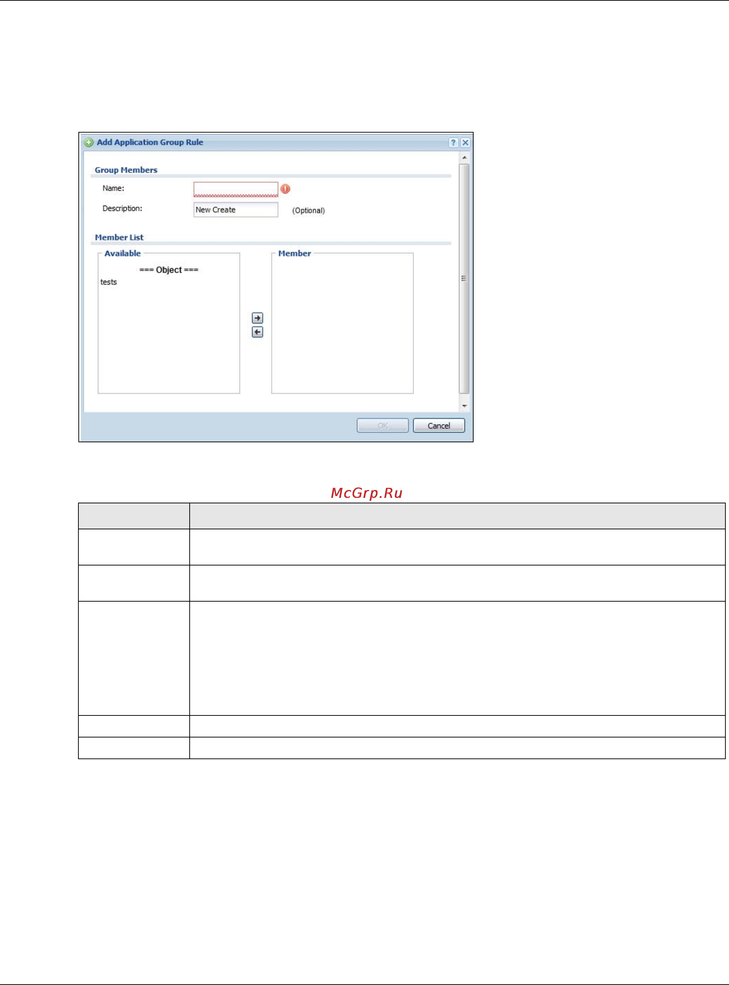Click the red error icon beside Name
The height and width of the screenshot is (985, 729).
click(285, 189)
